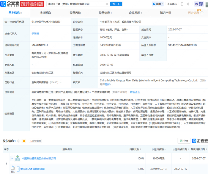Click 所属地区 安徽省芜湖市鸠江区
This screenshot has width=208, height=174.
pyautogui.click(x=42, y=73)
